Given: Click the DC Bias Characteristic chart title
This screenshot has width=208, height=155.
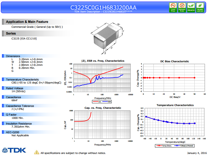Looking at the screenshot, I should point(174,61).
